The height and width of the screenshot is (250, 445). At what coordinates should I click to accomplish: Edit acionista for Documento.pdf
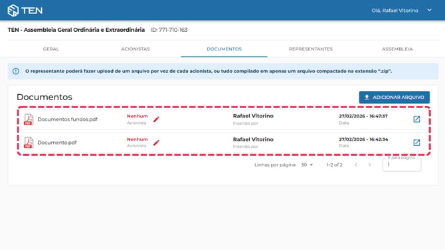[156, 143]
